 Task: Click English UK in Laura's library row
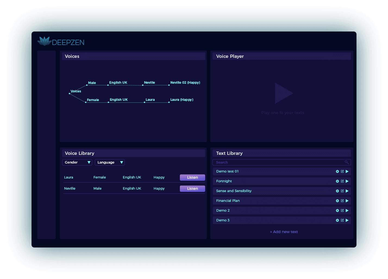[132, 177]
